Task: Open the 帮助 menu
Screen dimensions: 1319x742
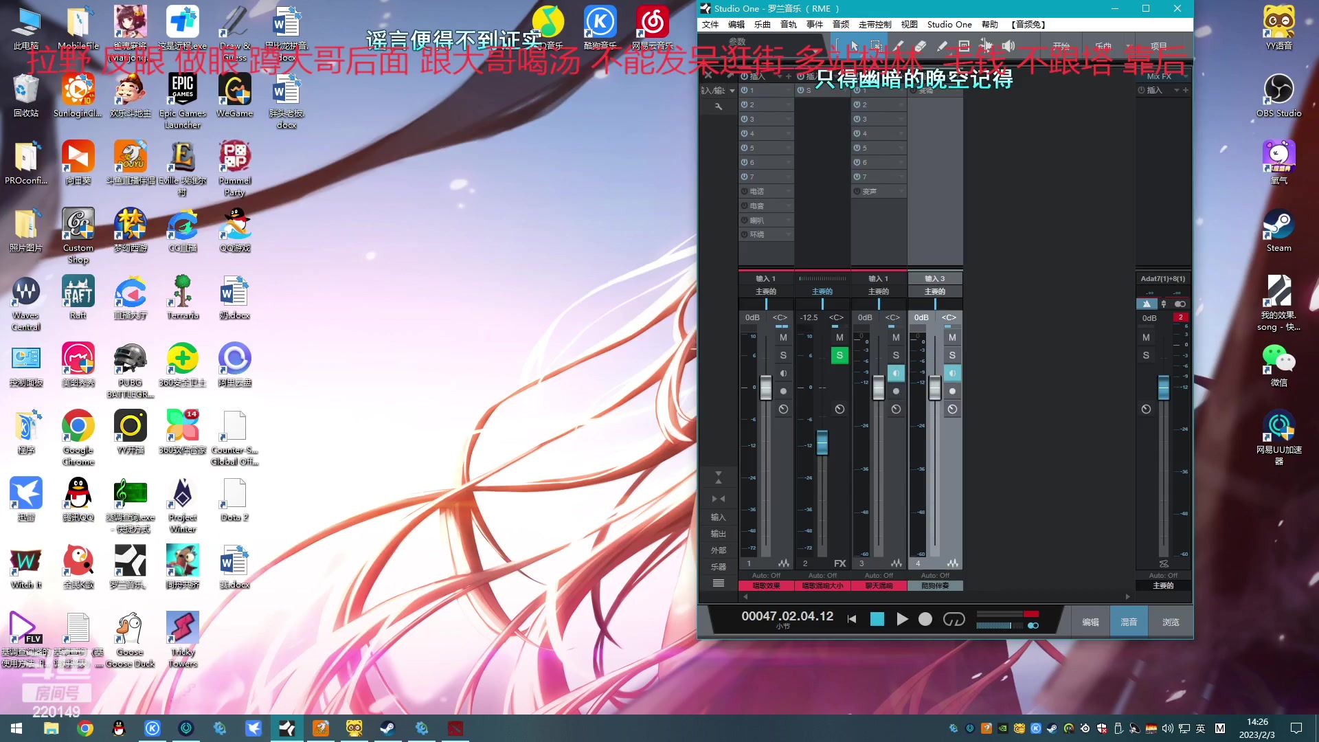Action: [990, 24]
